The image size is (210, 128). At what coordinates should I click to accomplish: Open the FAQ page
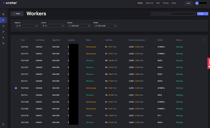point(158,3)
